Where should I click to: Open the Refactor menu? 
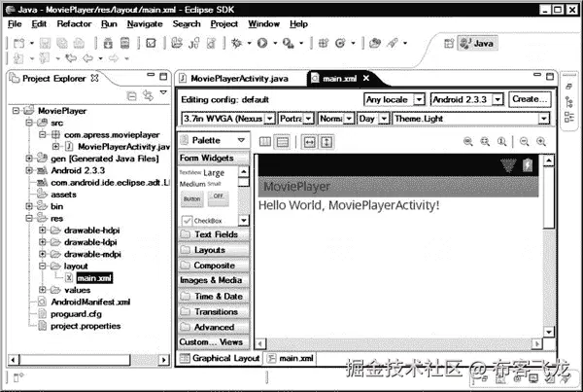point(74,24)
